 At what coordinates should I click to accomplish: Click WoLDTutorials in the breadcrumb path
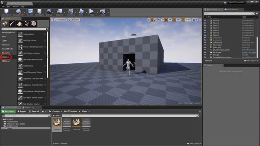point(70,112)
